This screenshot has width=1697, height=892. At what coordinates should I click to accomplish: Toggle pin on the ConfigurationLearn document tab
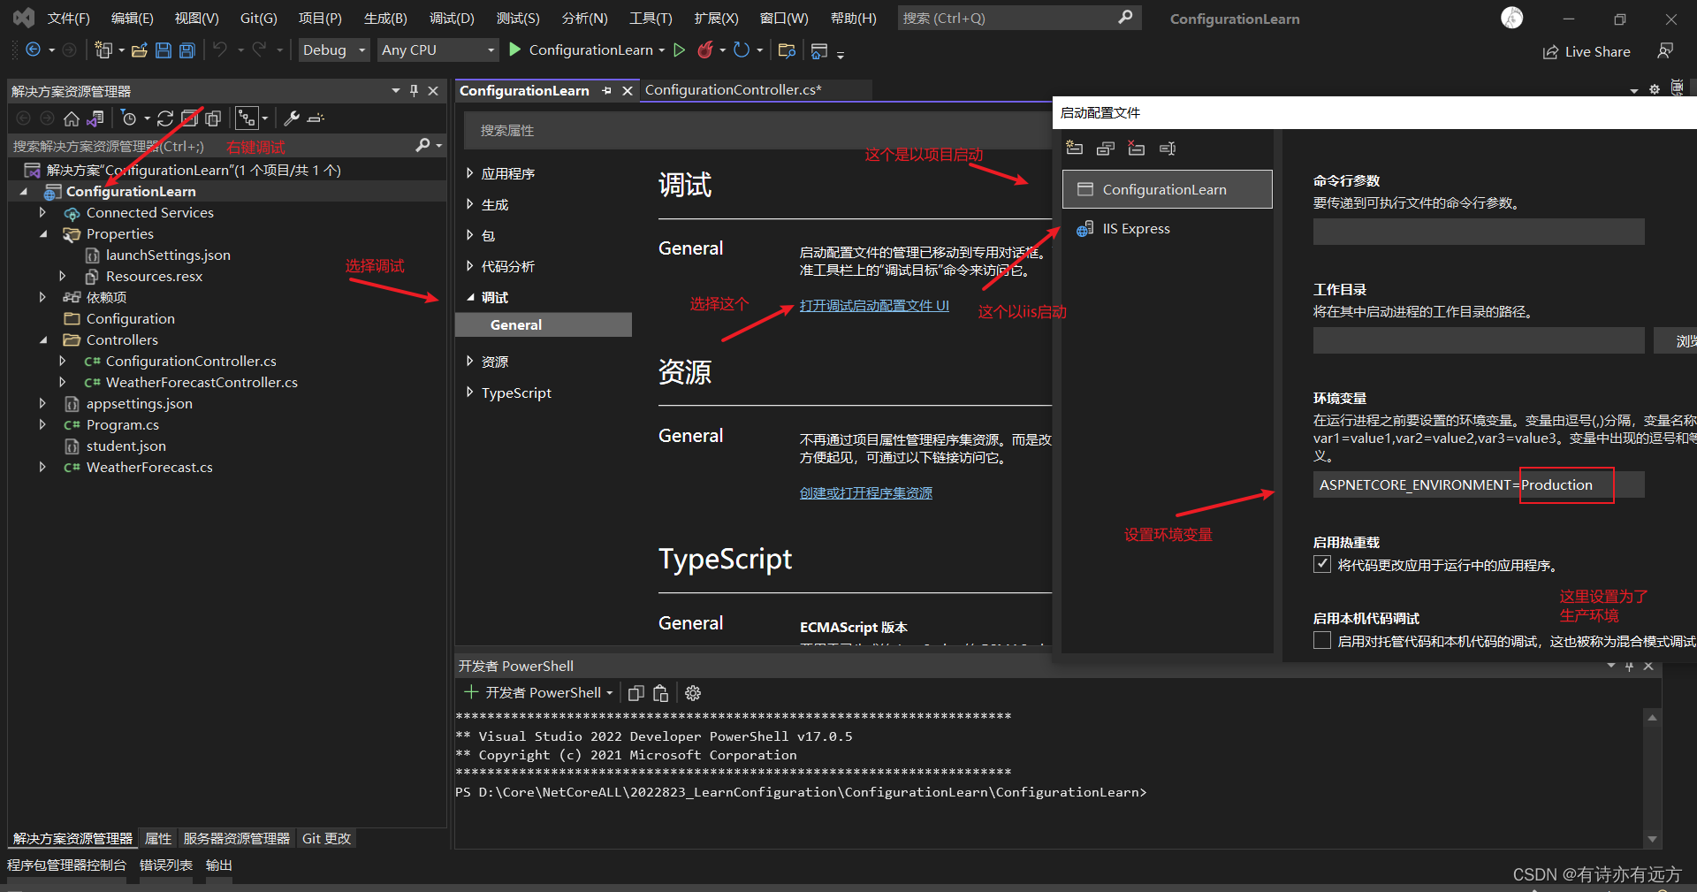click(x=606, y=91)
